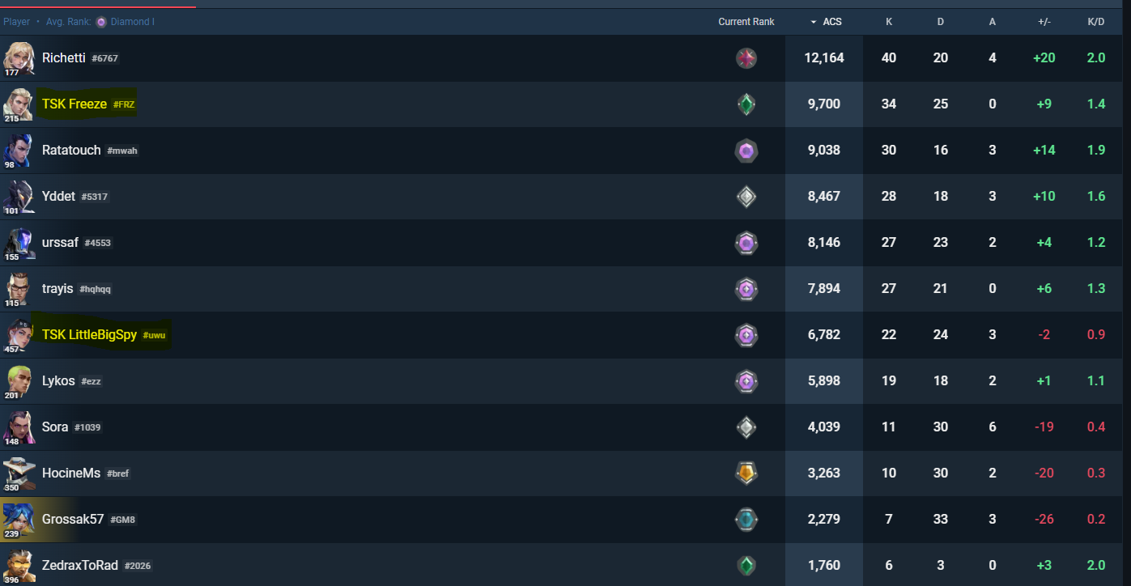Click Grossak57's rank badge icon
The width and height of the screenshot is (1131, 586).
(746, 519)
